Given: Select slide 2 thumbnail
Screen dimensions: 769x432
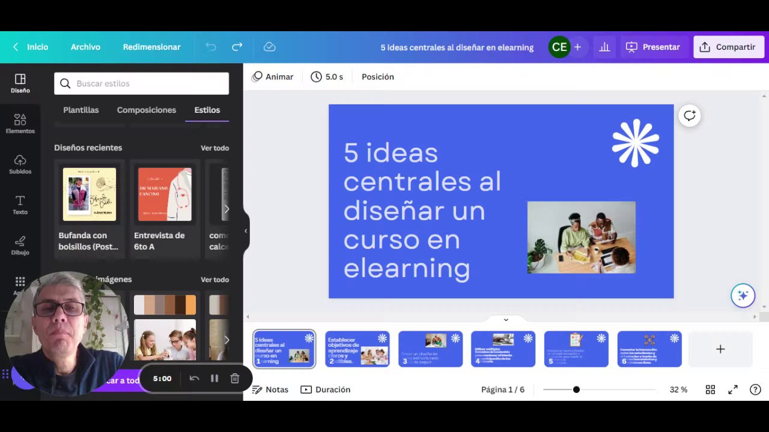Looking at the screenshot, I should pos(357,349).
